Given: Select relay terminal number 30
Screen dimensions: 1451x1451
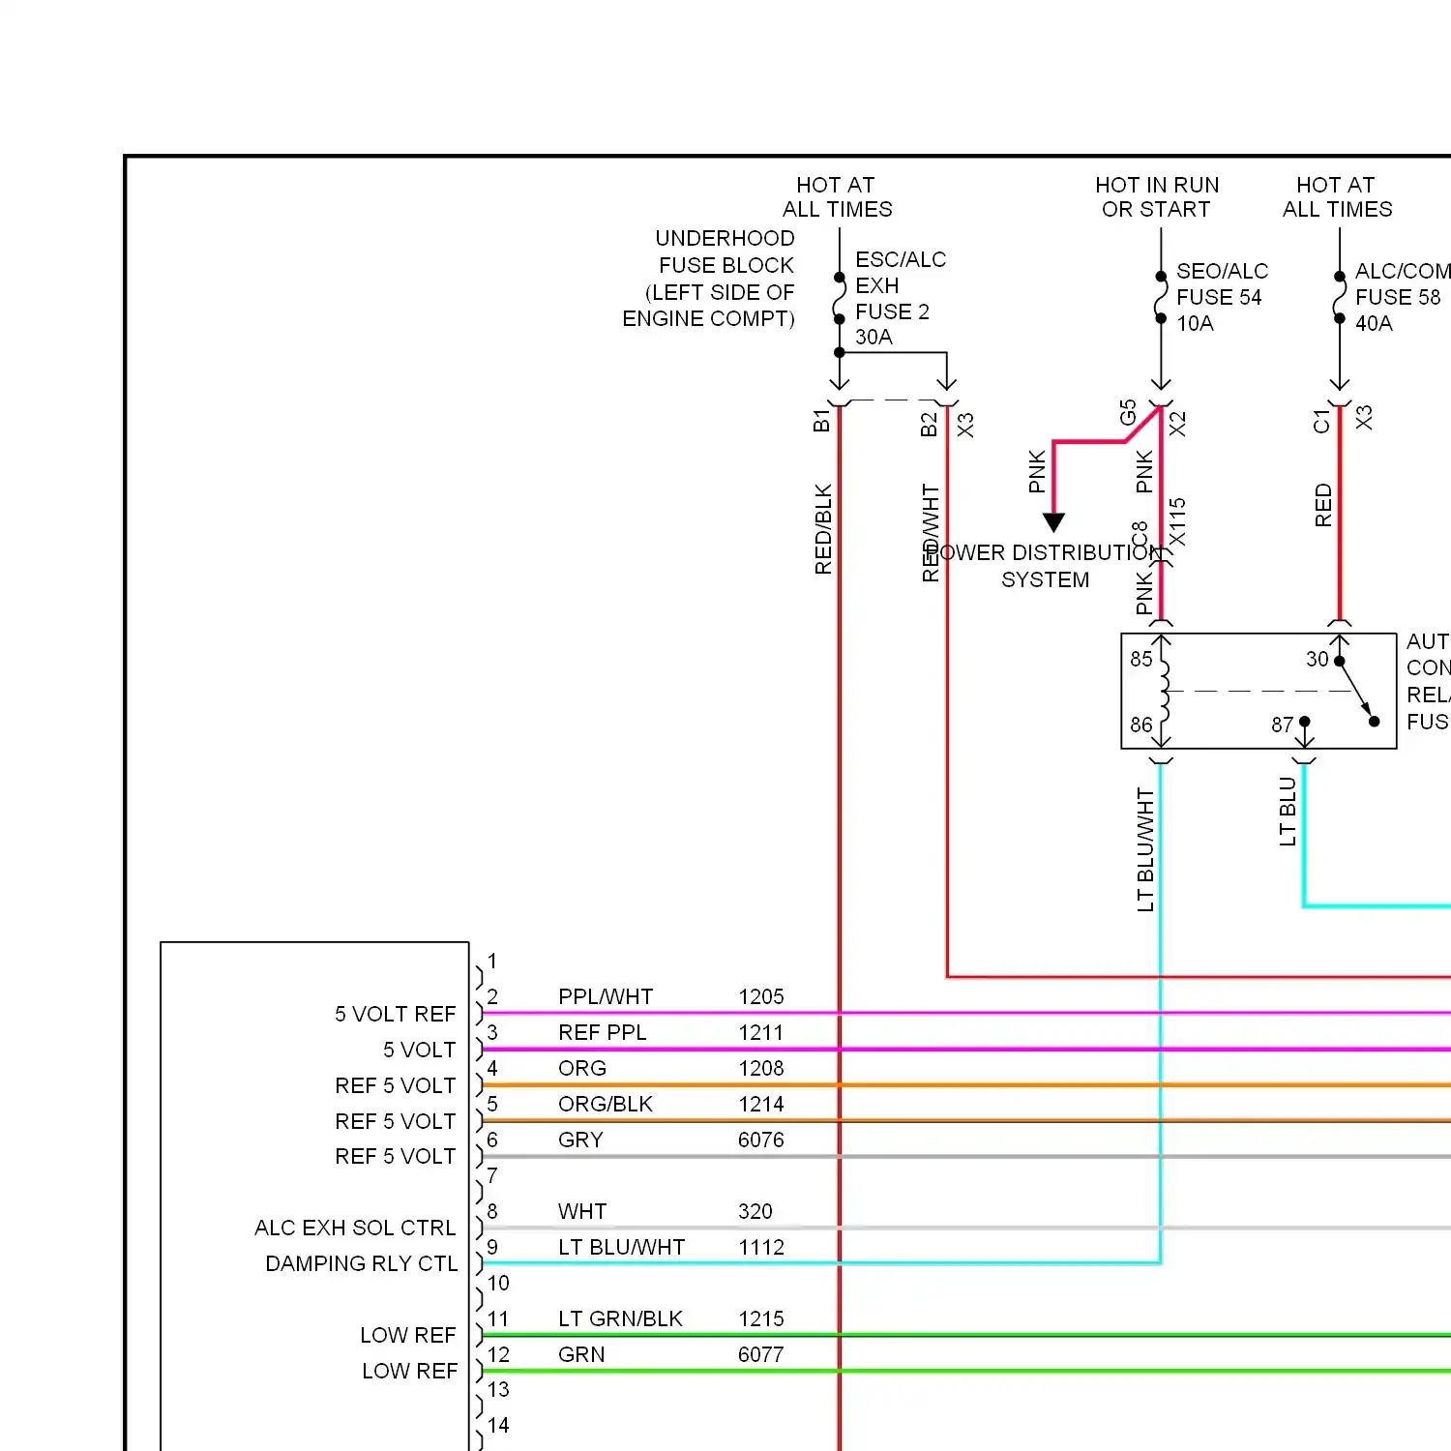Looking at the screenshot, I should pyautogui.click(x=1318, y=659).
